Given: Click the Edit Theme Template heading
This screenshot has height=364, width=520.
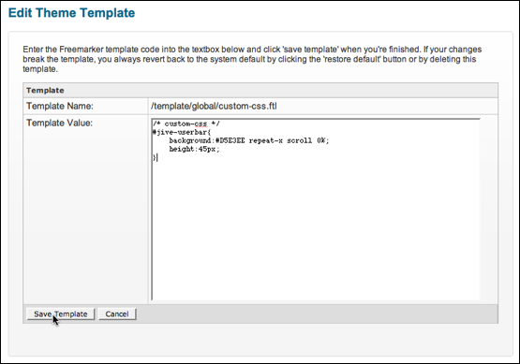Looking at the screenshot, I should 71,13.
